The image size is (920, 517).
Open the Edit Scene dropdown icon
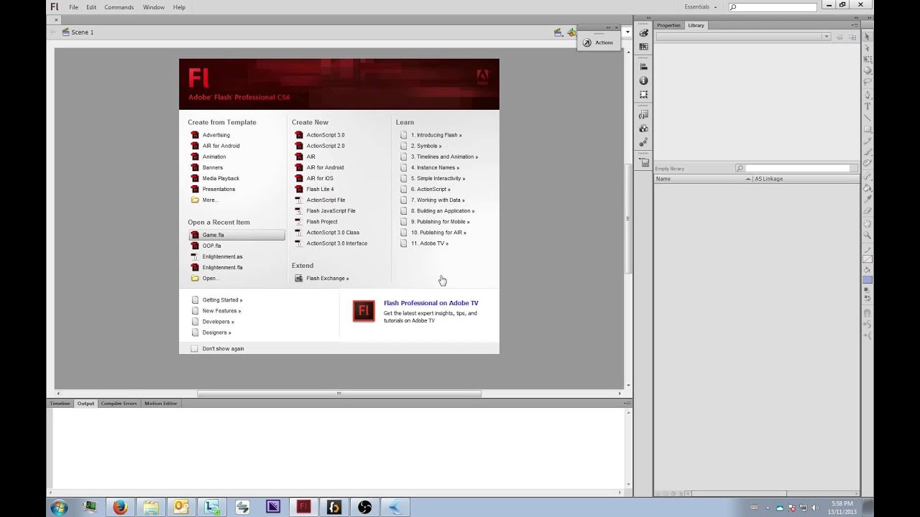(x=558, y=32)
